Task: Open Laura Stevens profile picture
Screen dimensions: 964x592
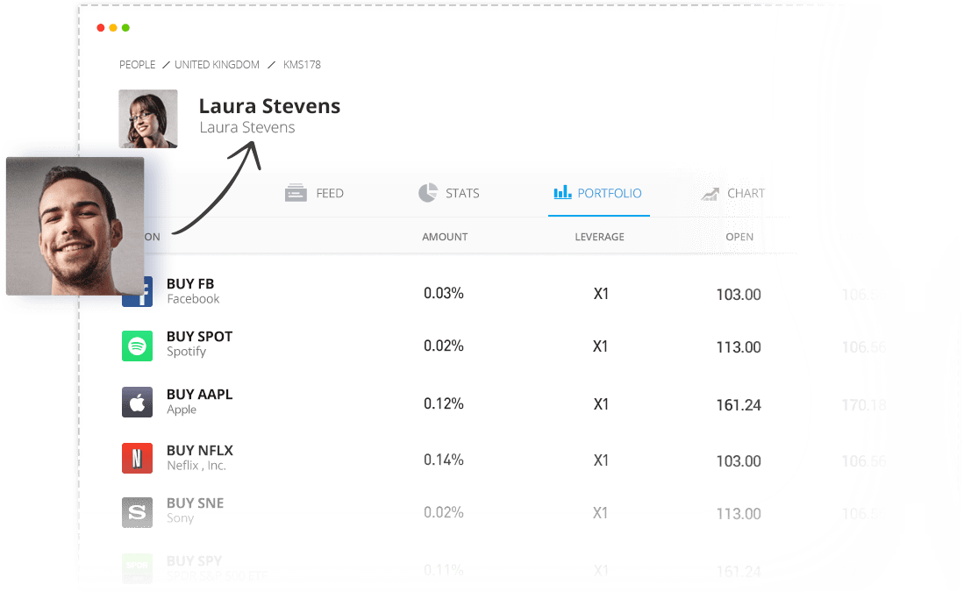Action: coord(148,118)
